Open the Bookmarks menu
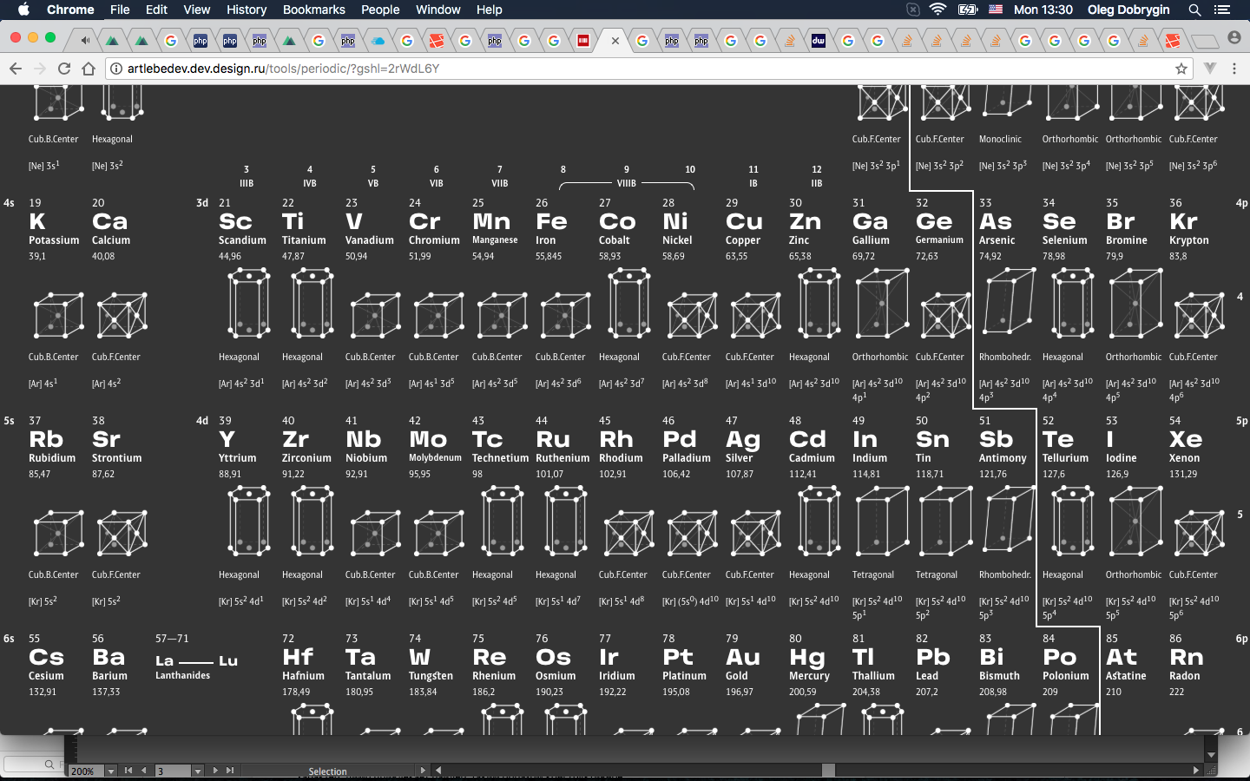 coord(313,10)
